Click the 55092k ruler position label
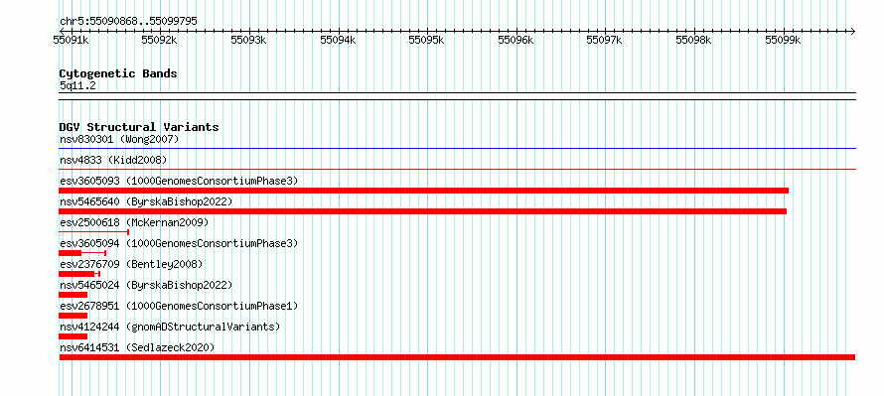 click(160, 40)
